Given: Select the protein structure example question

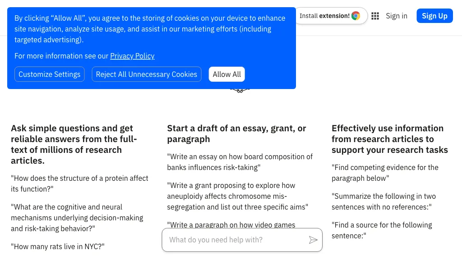Looking at the screenshot, I should coord(79,183).
